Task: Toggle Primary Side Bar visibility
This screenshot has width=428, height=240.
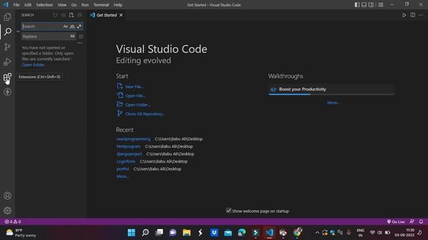Action: 357,5
